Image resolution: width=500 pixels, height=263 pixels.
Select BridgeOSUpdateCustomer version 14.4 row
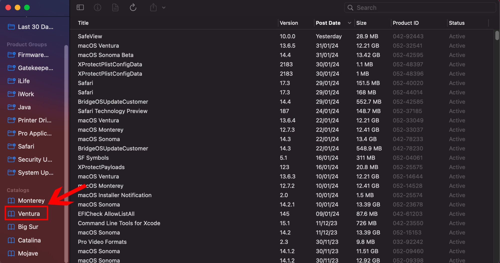282,102
